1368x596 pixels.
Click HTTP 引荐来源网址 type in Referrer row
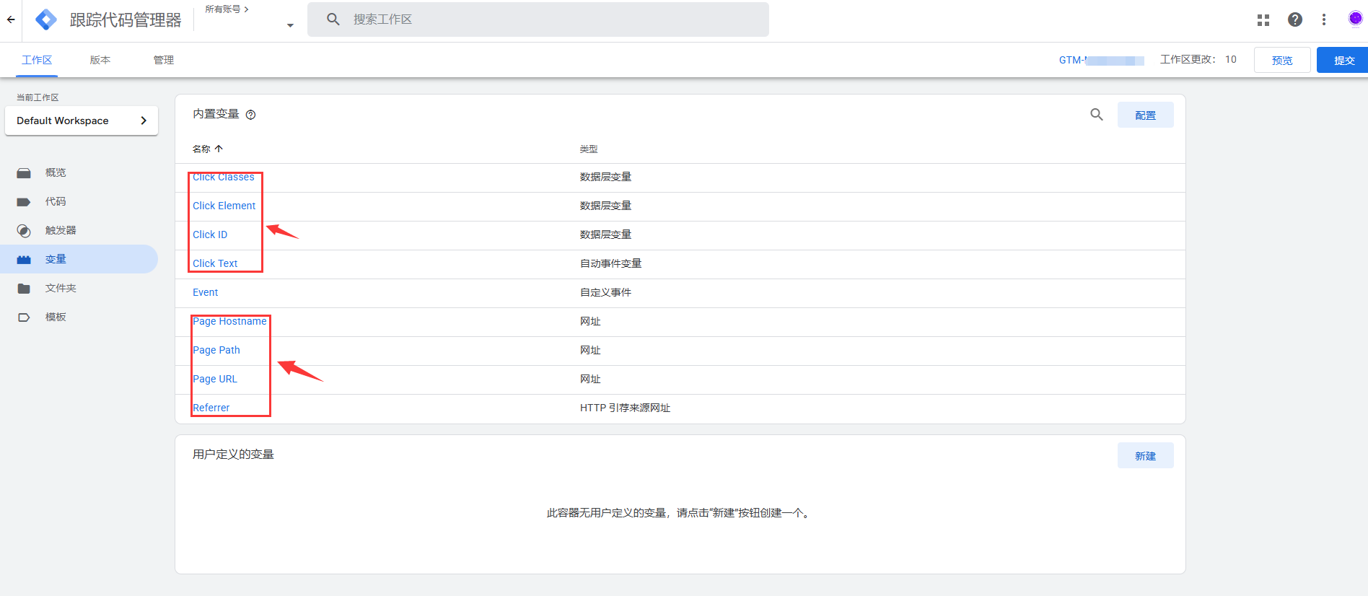tap(626, 408)
